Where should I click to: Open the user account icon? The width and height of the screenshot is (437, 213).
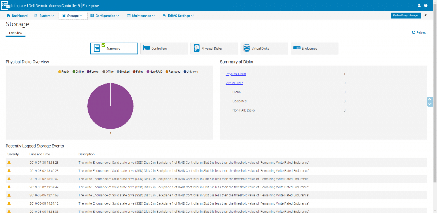[x=419, y=5]
